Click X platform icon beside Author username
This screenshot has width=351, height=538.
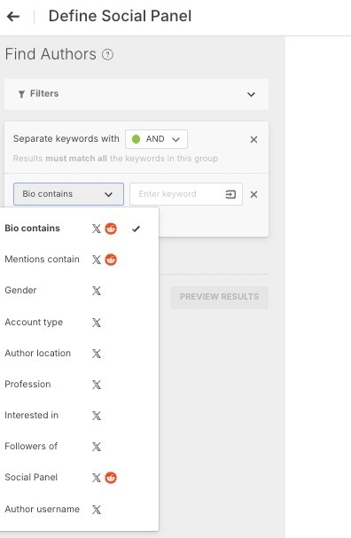(97, 510)
